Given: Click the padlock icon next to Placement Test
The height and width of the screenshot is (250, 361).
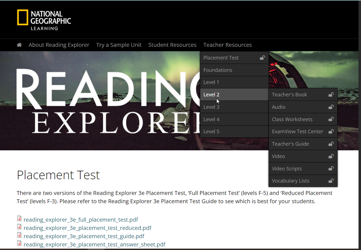Looking at the screenshot, I should pos(262,58).
